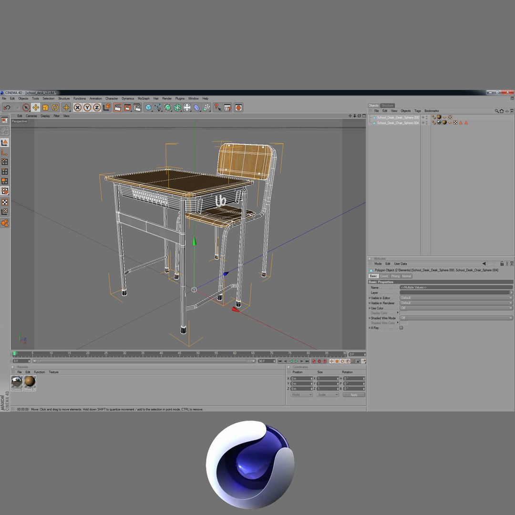Open Render Settings clapperboard icon
Viewport: 515px width, 515px height.
click(x=137, y=107)
